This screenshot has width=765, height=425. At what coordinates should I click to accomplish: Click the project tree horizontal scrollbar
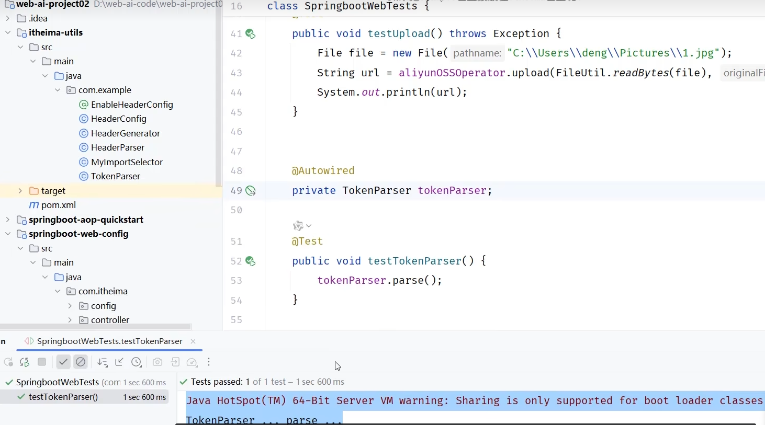click(95, 327)
